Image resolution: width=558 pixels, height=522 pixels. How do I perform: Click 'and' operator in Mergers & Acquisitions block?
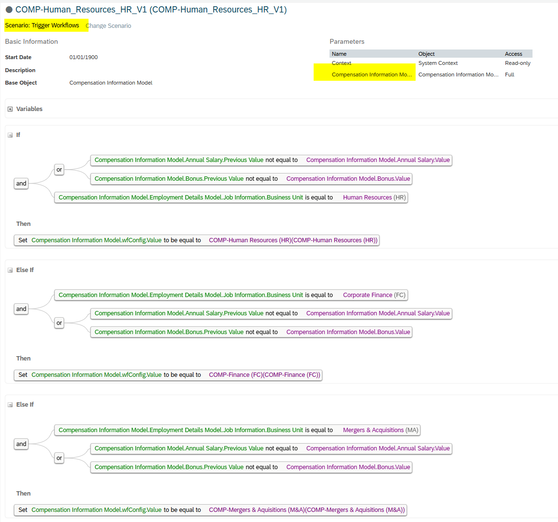click(21, 444)
